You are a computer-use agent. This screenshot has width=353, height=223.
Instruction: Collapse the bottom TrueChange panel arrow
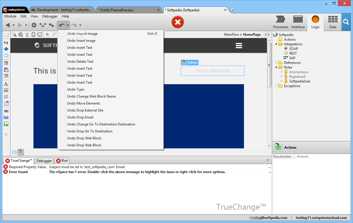pos(268,160)
